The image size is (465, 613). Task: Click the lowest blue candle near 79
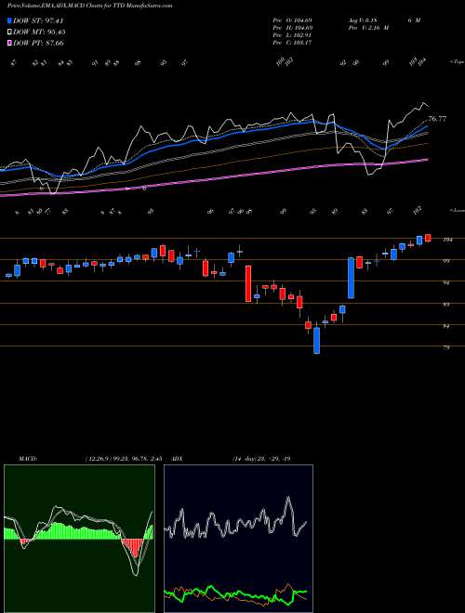tap(316, 341)
